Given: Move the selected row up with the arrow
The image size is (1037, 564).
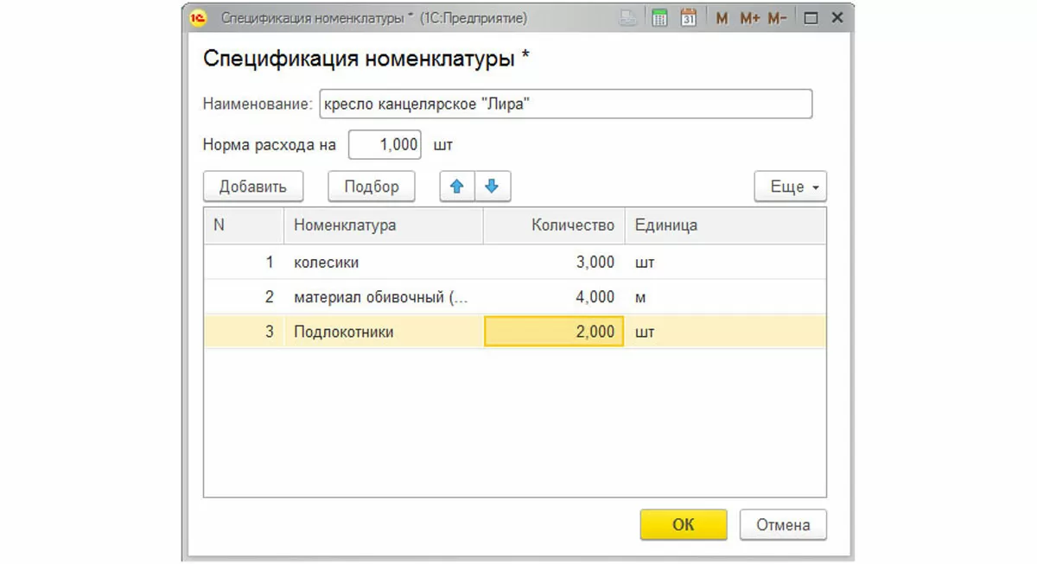Looking at the screenshot, I should click(x=457, y=187).
